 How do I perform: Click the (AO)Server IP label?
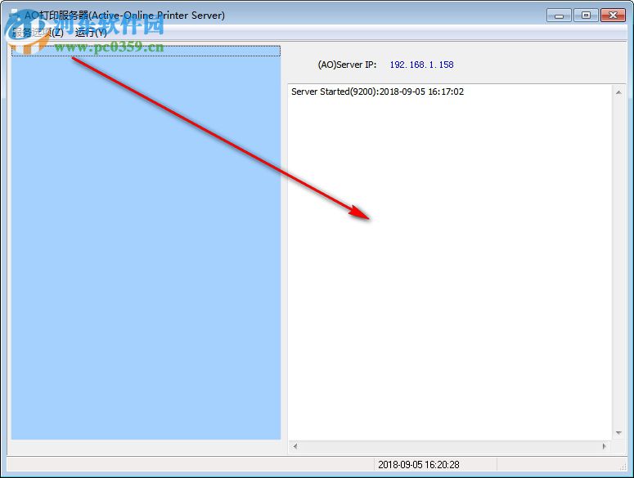pyautogui.click(x=347, y=65)
